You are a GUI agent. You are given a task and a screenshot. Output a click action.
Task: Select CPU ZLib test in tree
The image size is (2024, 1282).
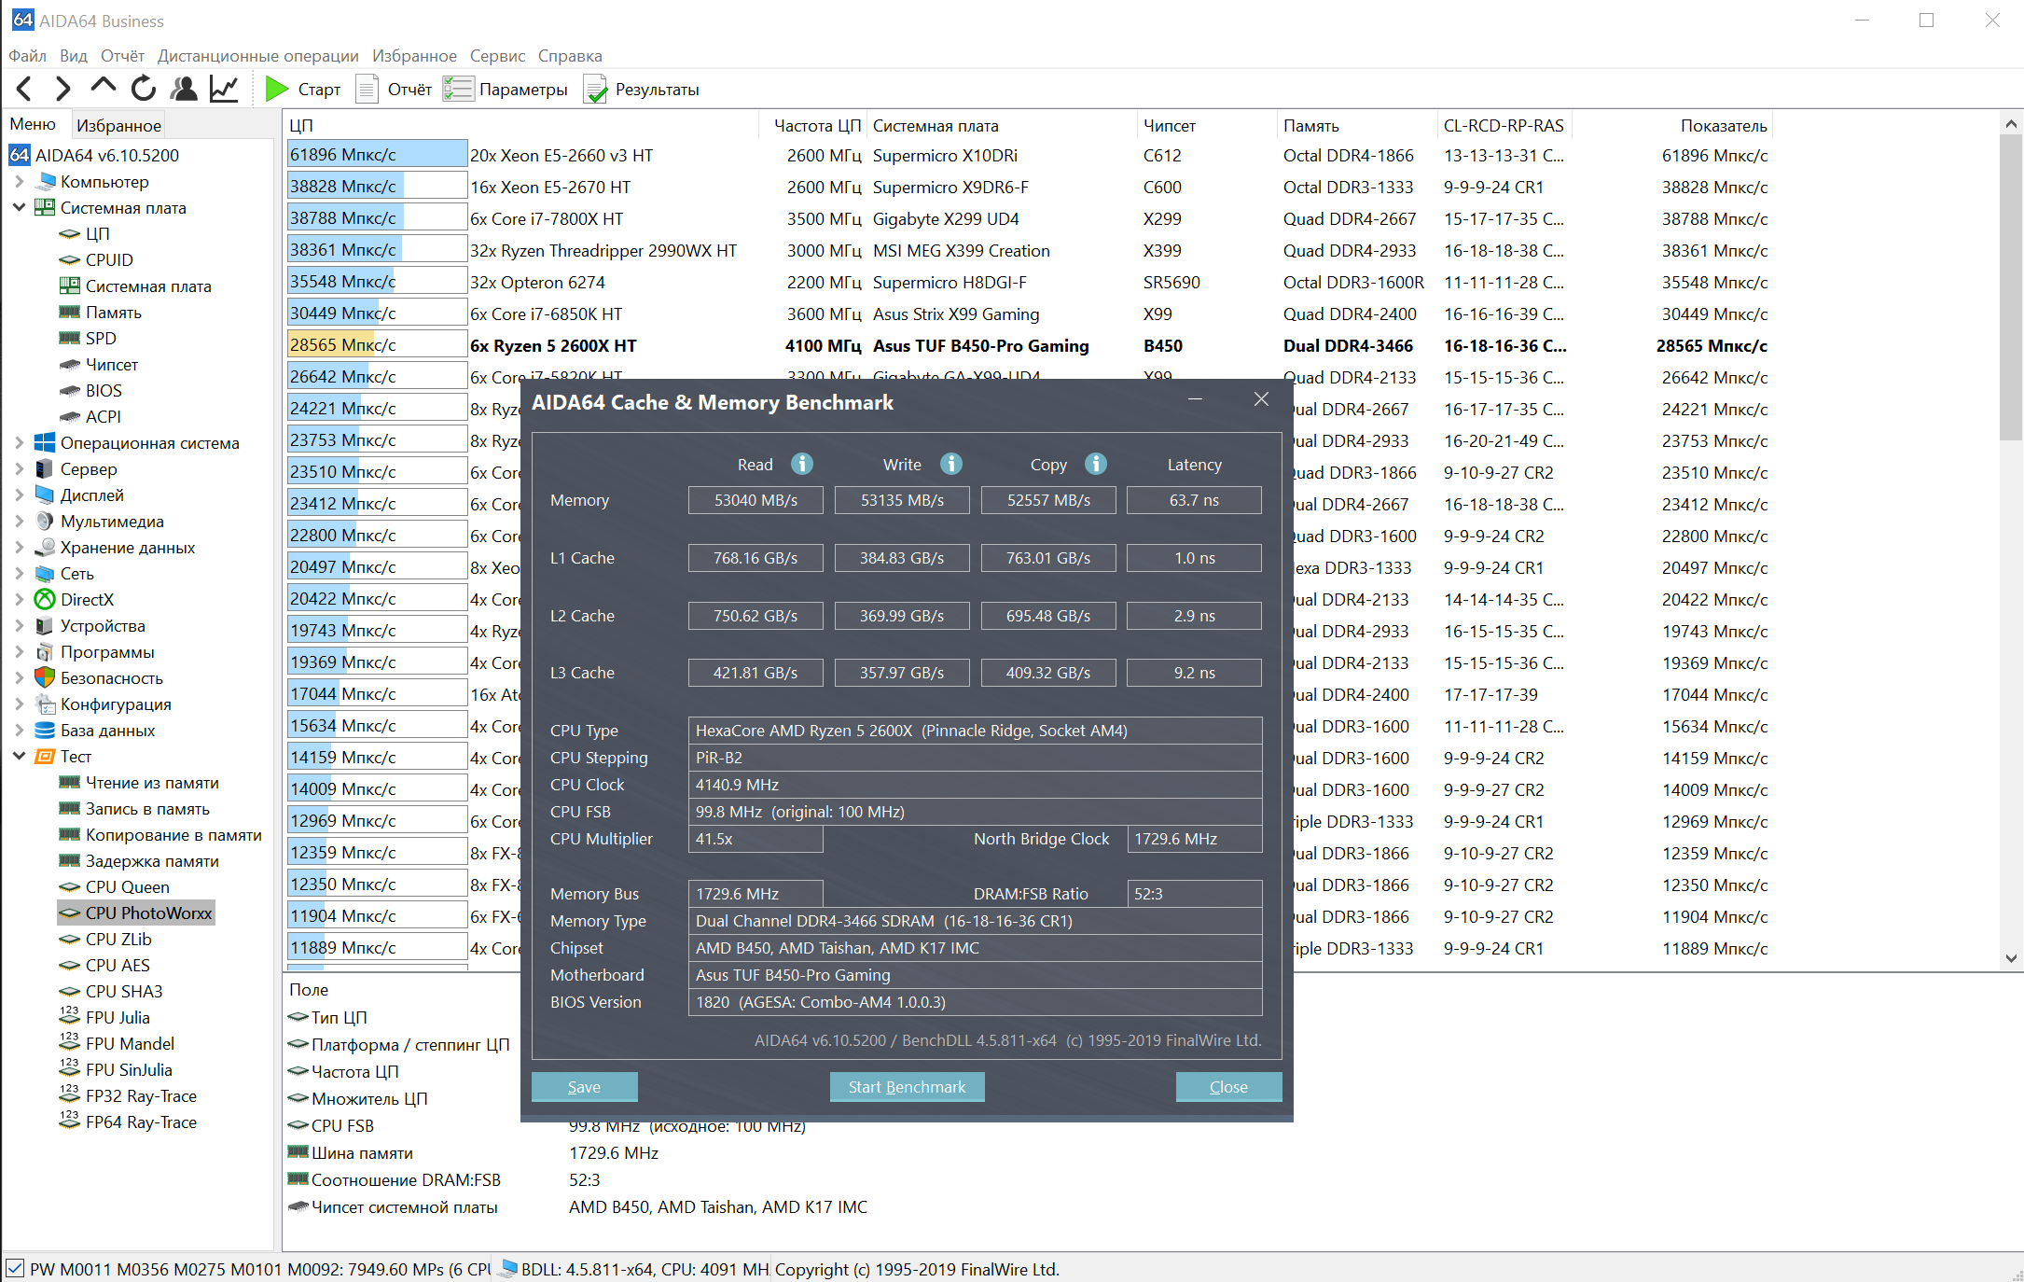click(x=118, y=939)
